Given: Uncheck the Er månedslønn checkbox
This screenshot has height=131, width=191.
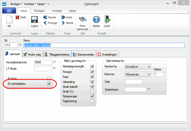Looking at the screenshot, I should pos(49,84).
